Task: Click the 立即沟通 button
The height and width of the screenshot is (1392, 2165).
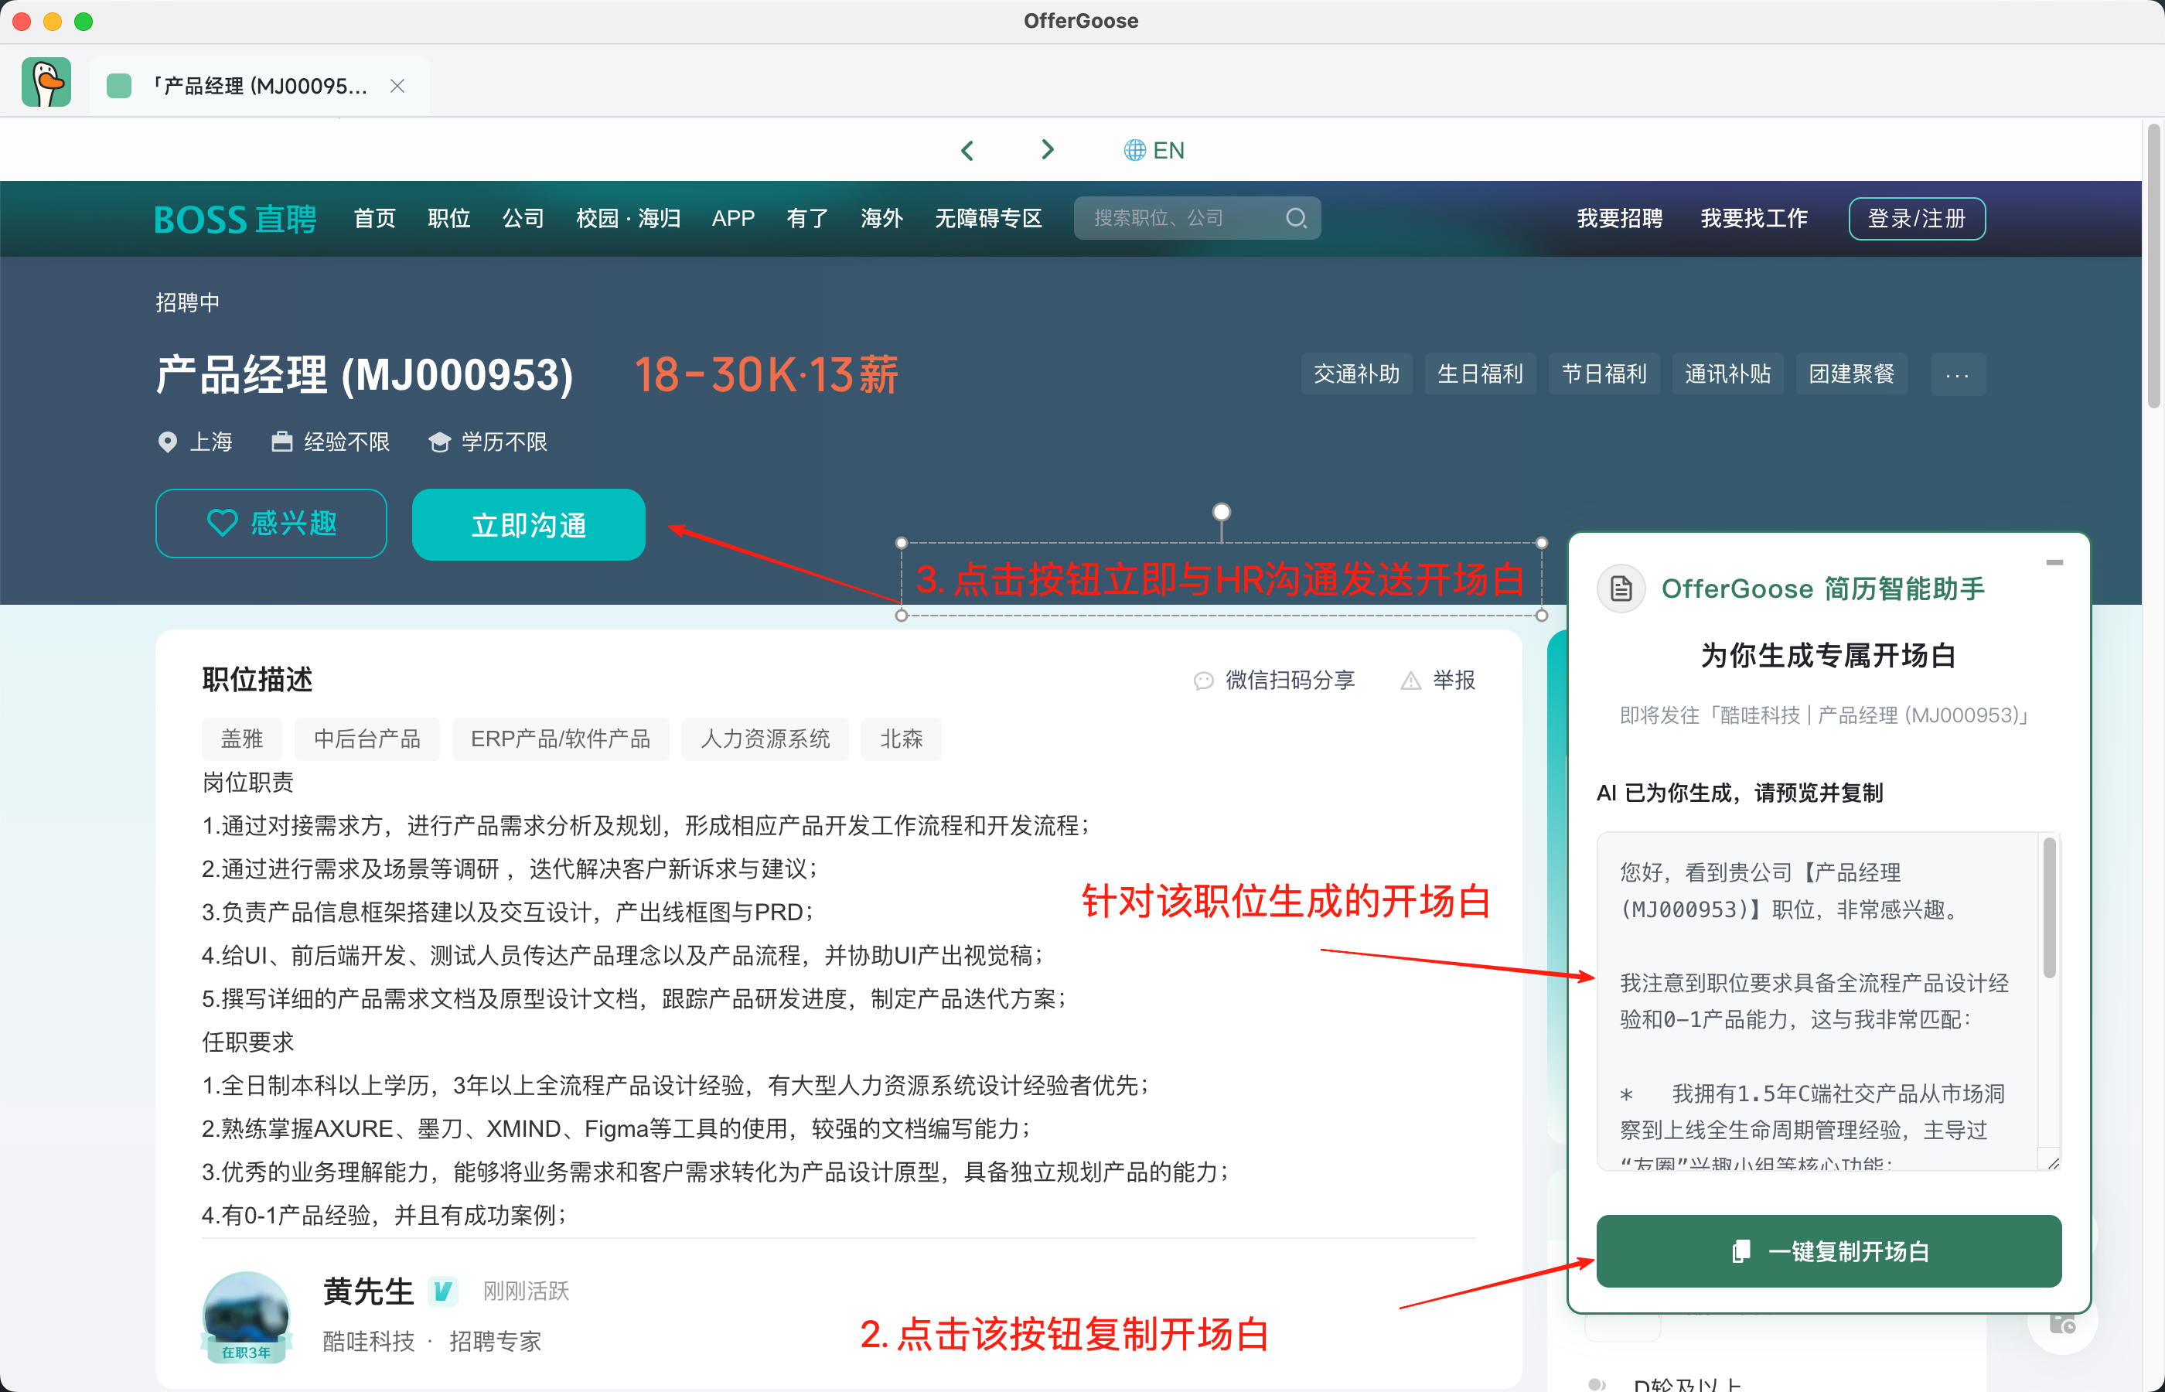Action: pos(529,524)
